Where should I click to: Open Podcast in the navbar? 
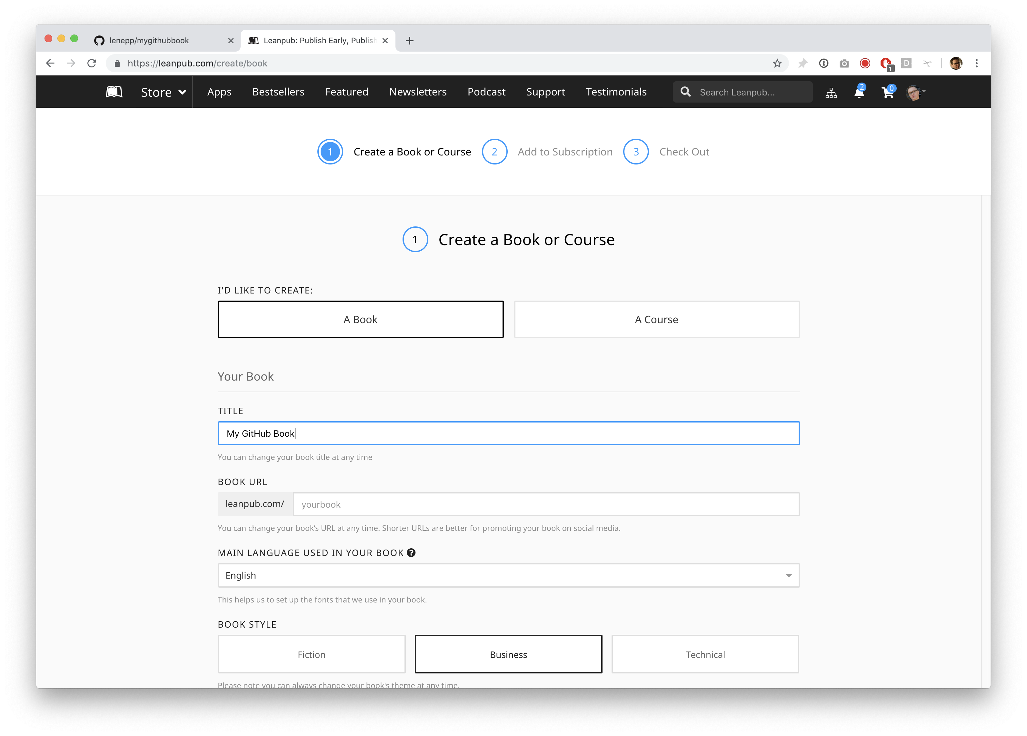pyautogui.click(x=486, y=92)
